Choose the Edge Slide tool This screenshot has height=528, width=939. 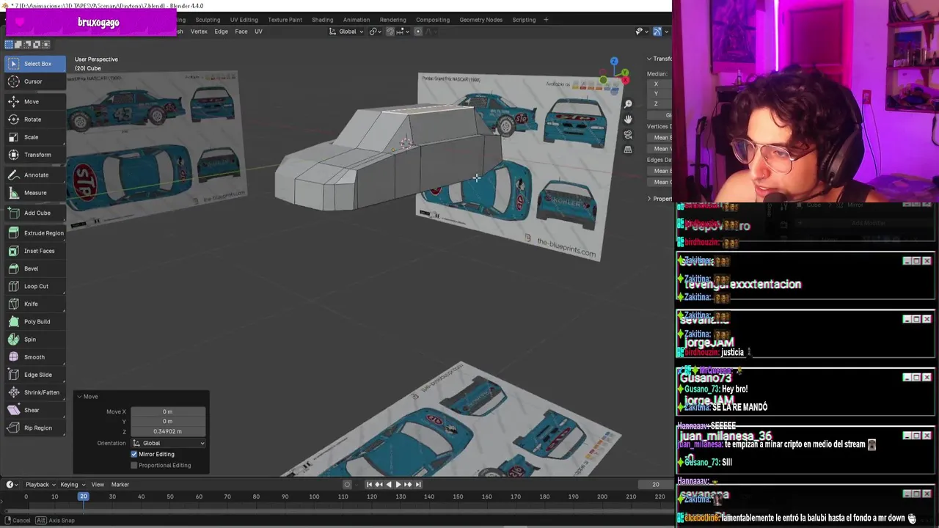coord(35,375)
